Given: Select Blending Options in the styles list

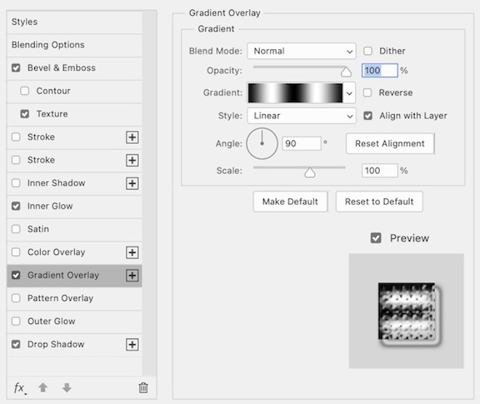Looking at the screenshot, I should coord(48,45).
